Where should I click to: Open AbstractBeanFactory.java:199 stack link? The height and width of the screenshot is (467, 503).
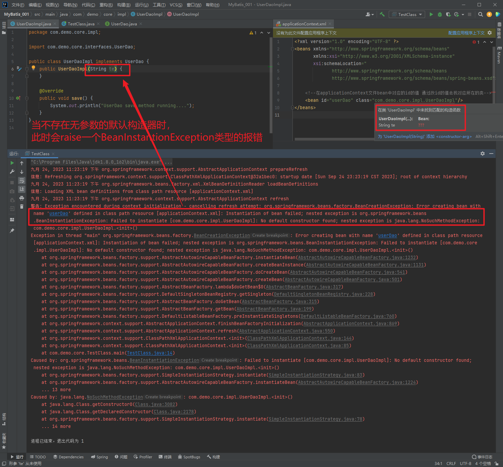274,309
